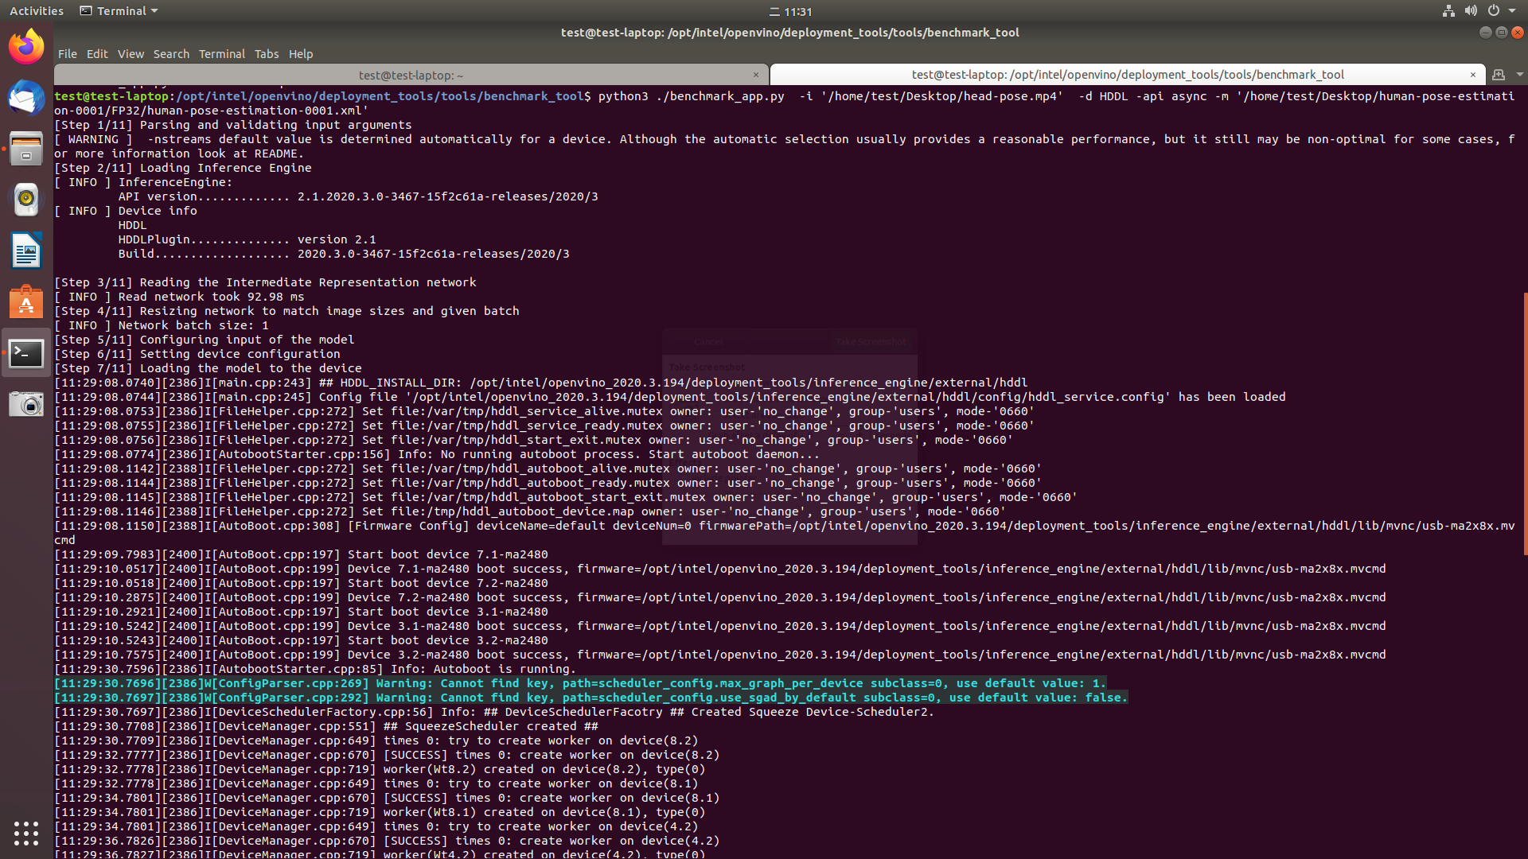Image resolution: width=1528 pixels, height=859 pixels.
Task: Click the highlighted max_graph_per_device warning line
Action: [580, 683]
